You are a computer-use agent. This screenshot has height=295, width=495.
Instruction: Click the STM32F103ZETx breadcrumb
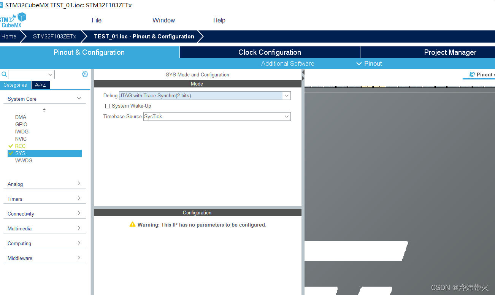(x=54, y=36)
